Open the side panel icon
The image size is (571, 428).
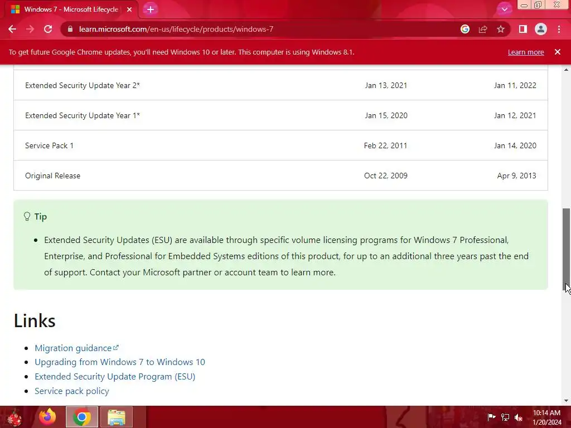coord(523,29)
